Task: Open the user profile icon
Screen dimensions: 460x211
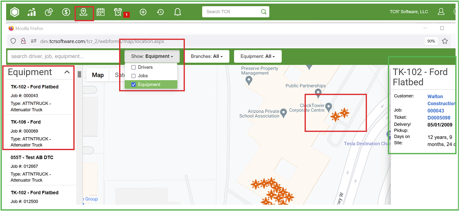Action: pyautogui.click(x=441, y=12)
